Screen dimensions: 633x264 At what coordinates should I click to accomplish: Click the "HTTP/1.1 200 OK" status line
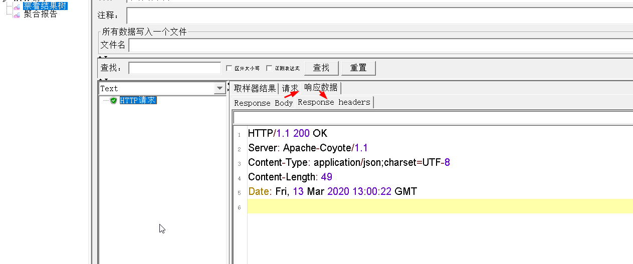pos(288,133)
